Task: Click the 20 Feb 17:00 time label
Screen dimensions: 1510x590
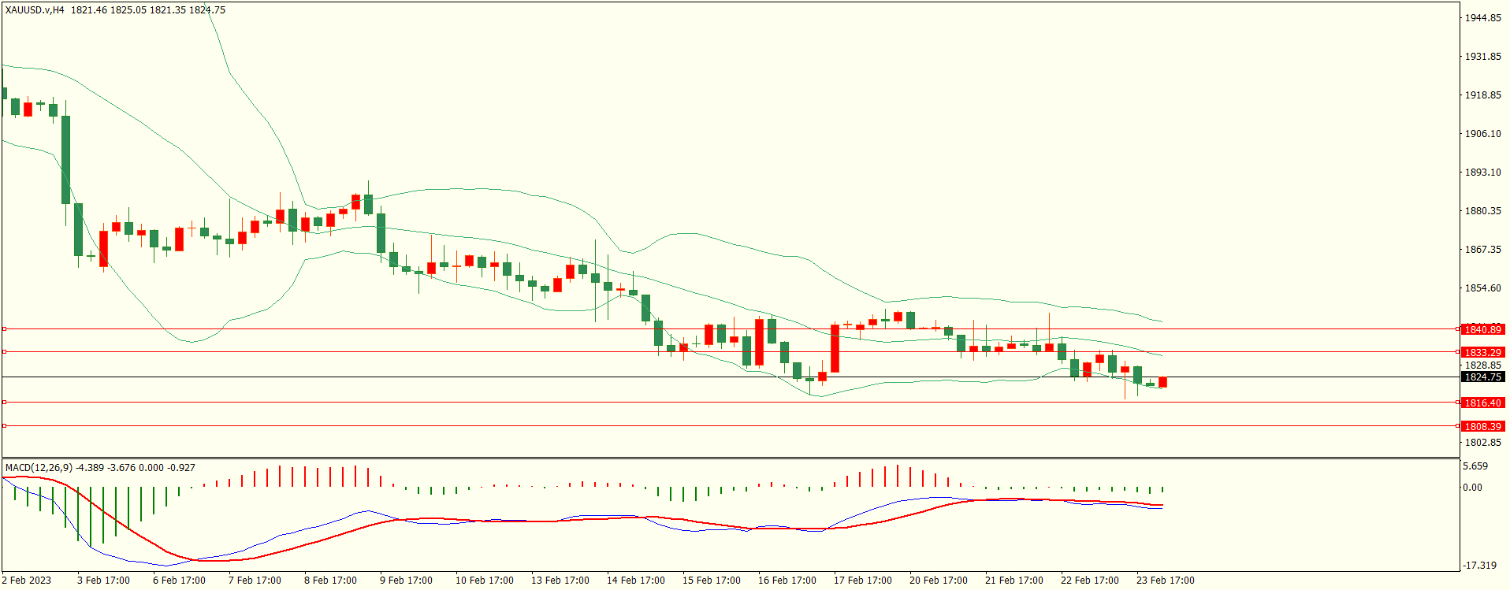Action: [938, 581]
